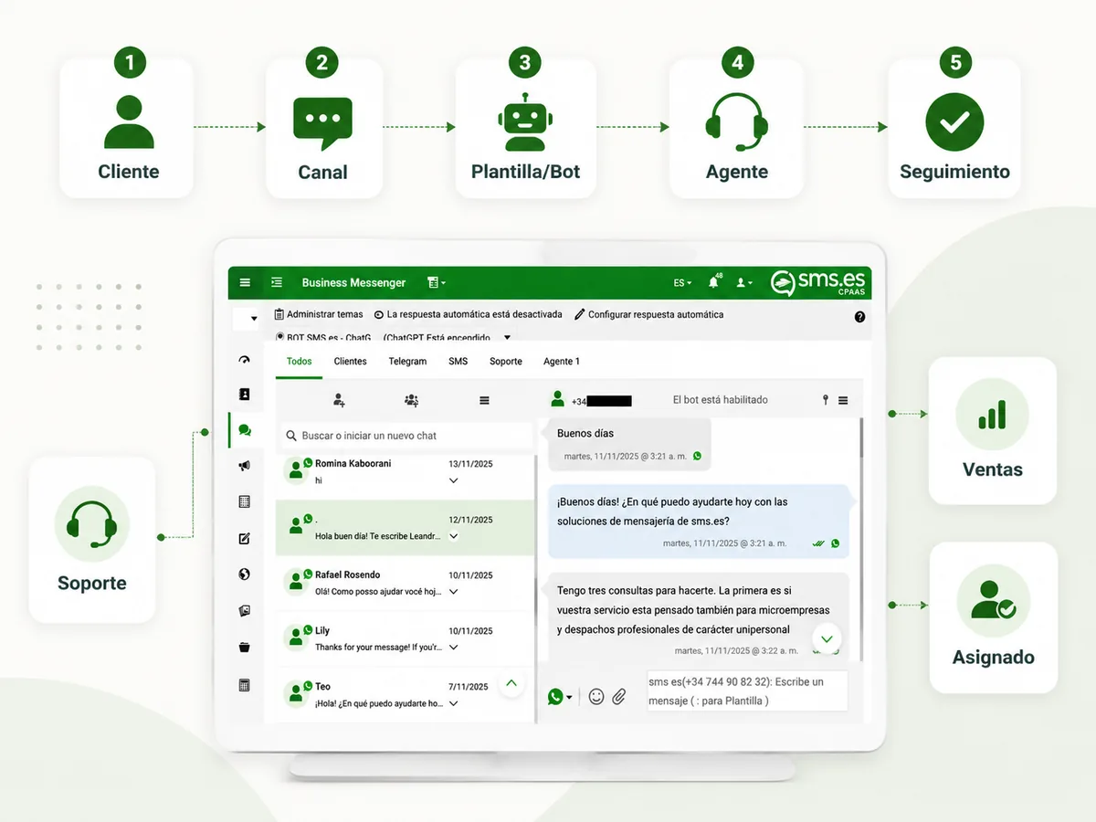Switch to the Agente 1 tab
This screenshot has width=1096, height=822.
pos(562,362)
